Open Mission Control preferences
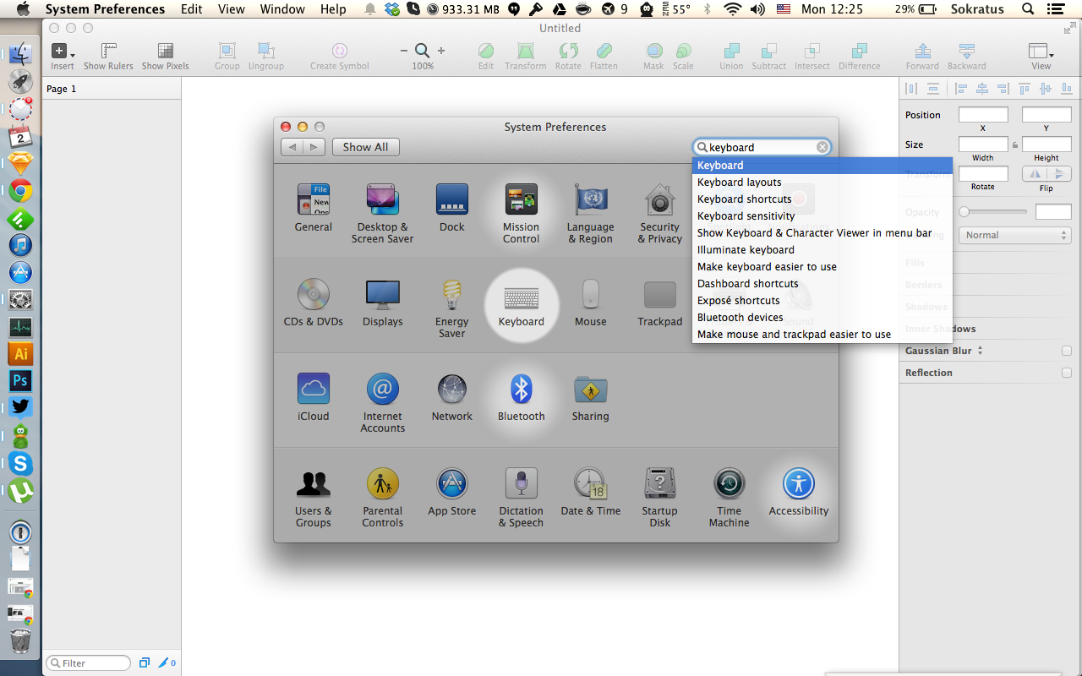Viewport: 1082px width, 676px height. tap(521, 214)
